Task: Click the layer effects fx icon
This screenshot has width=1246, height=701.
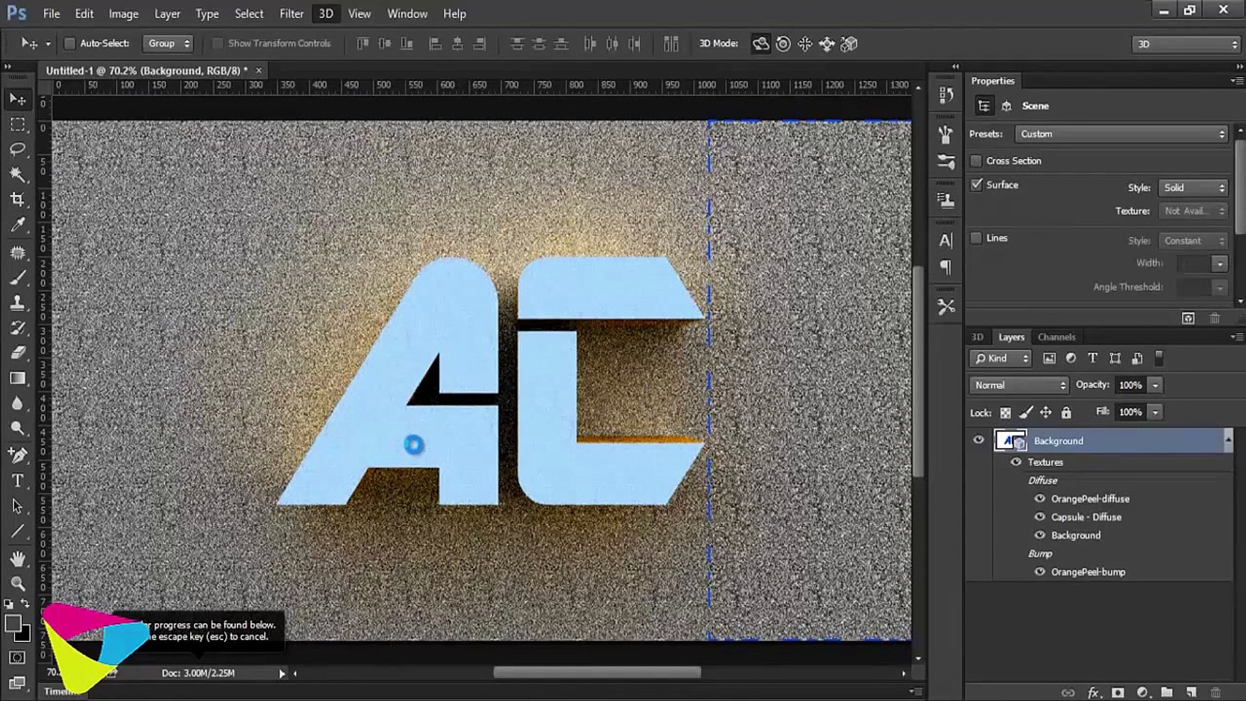Action: [x=1093, y=693]
